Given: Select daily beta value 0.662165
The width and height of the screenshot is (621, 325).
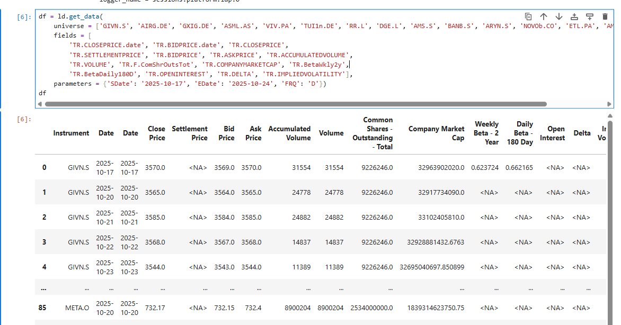Looking at the screenshot, I should [x=519, y=167].
